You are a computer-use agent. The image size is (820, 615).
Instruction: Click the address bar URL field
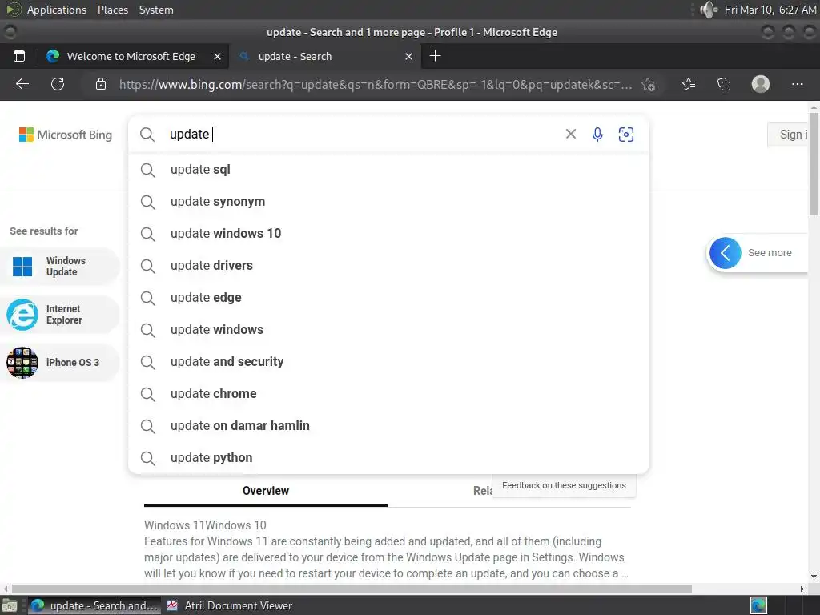(375, 85)
